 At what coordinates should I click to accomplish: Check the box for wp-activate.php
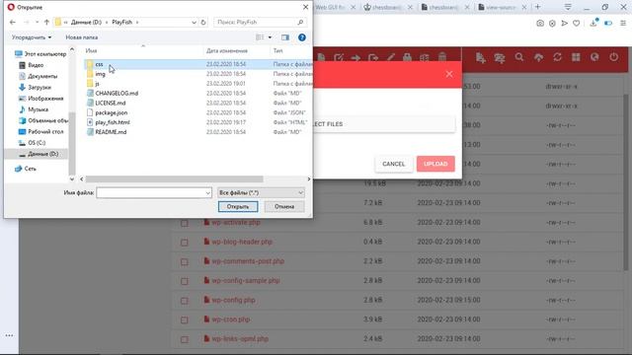point(185,223)
